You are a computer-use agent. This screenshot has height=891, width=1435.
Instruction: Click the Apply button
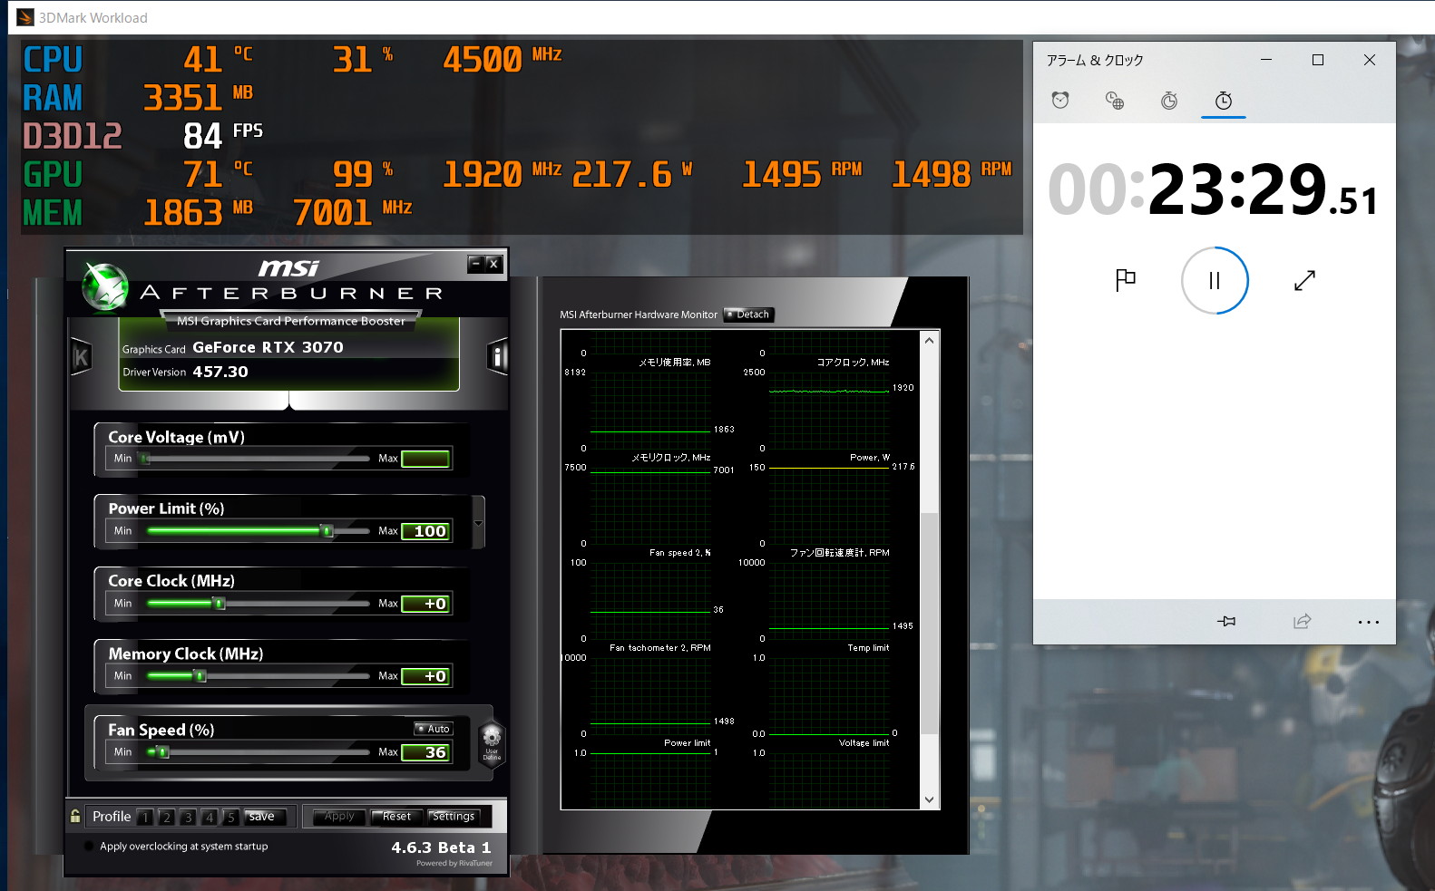click(x=339, y=817)
